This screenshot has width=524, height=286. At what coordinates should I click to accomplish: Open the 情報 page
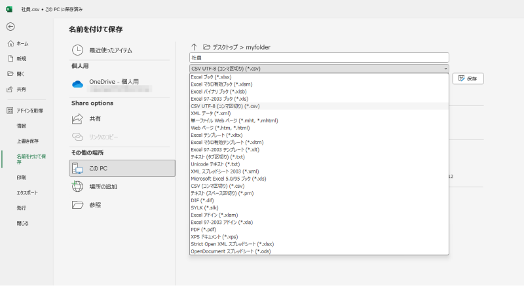tap(22, 126)
